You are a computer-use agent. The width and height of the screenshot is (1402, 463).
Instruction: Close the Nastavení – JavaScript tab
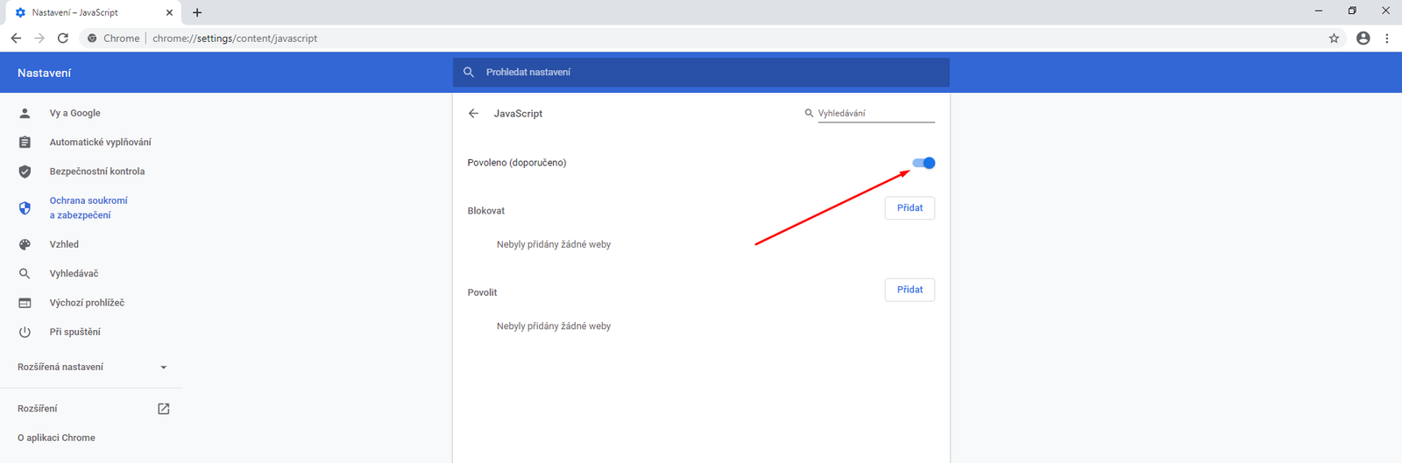169,13
